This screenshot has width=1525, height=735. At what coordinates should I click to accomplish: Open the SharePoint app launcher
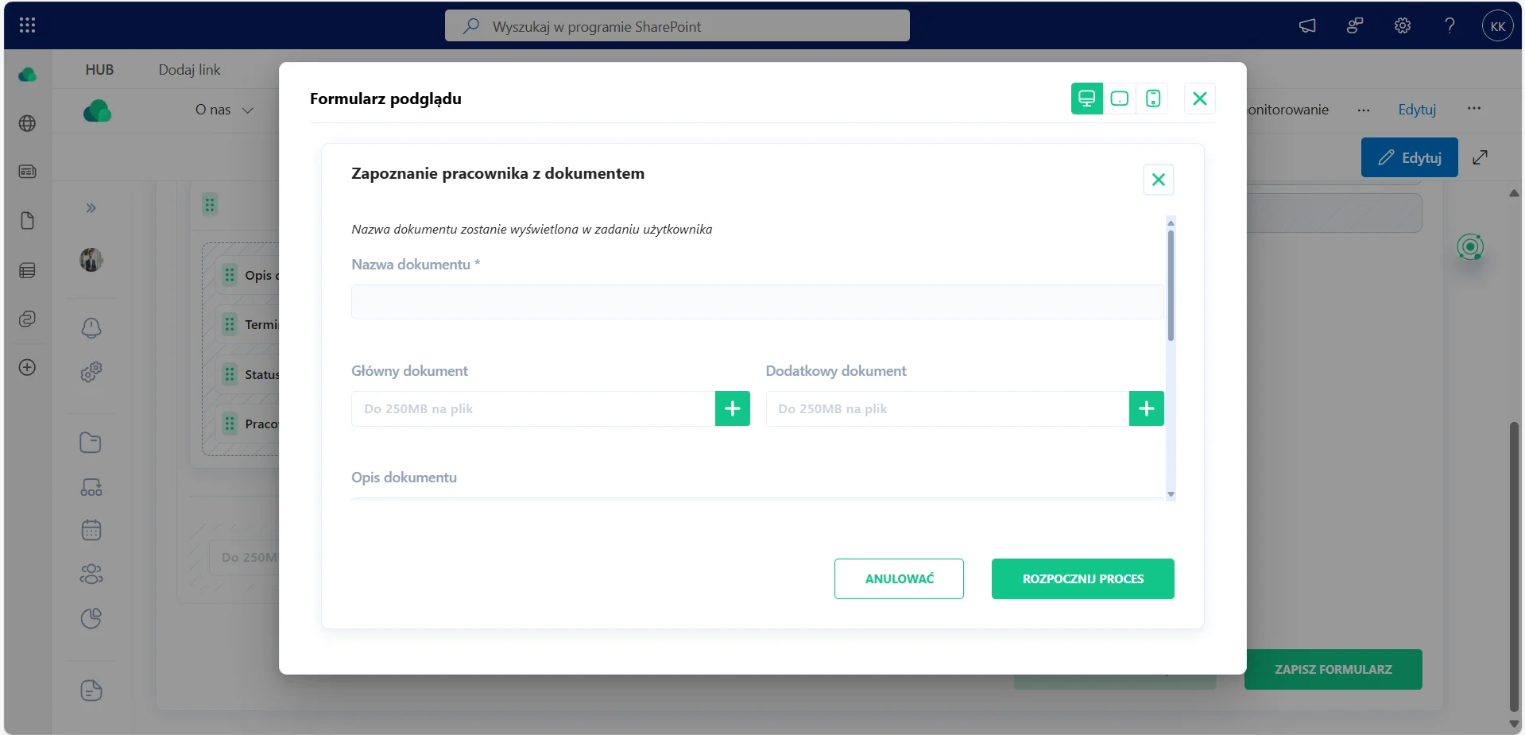click(x=27, y=25)
